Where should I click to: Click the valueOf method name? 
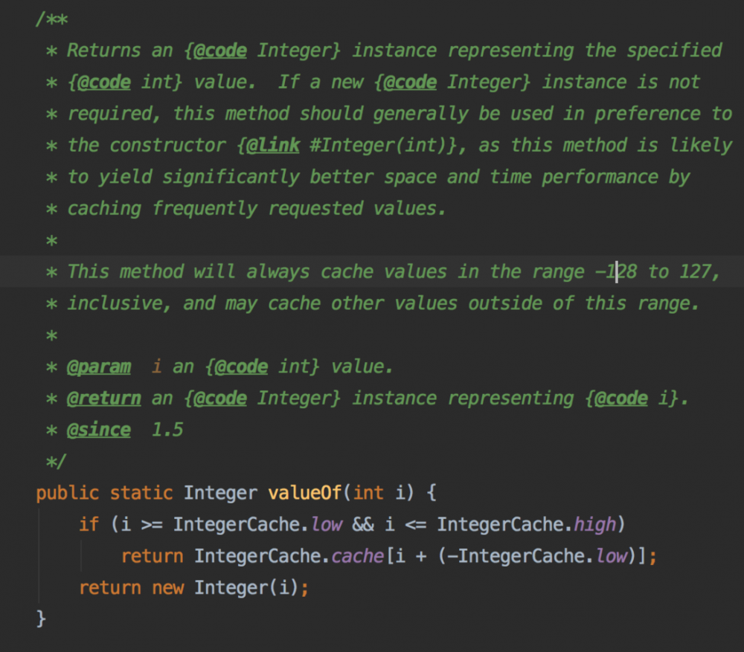tap(306, 492)
